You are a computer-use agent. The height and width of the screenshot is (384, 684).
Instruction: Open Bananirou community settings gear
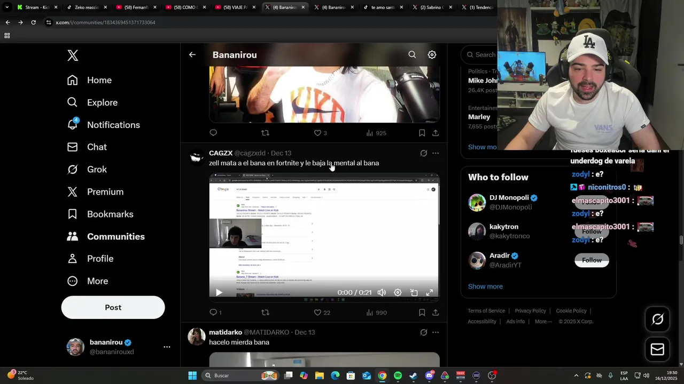pos(432,54)
